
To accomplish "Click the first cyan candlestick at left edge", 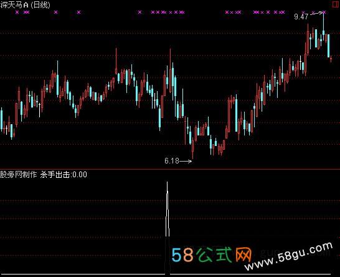I will coord(2,120).
